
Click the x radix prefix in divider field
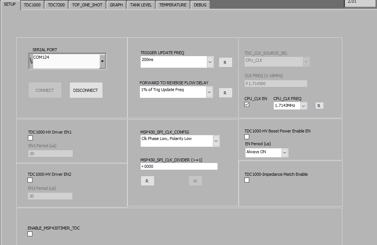(143, 167)
